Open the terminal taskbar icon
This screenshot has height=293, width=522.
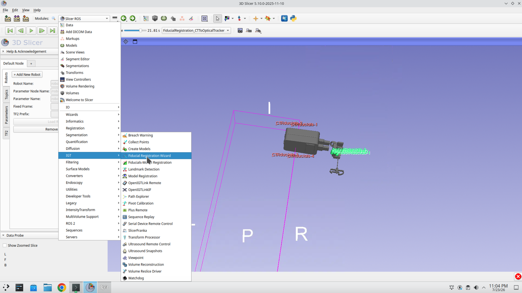point(76,287)
